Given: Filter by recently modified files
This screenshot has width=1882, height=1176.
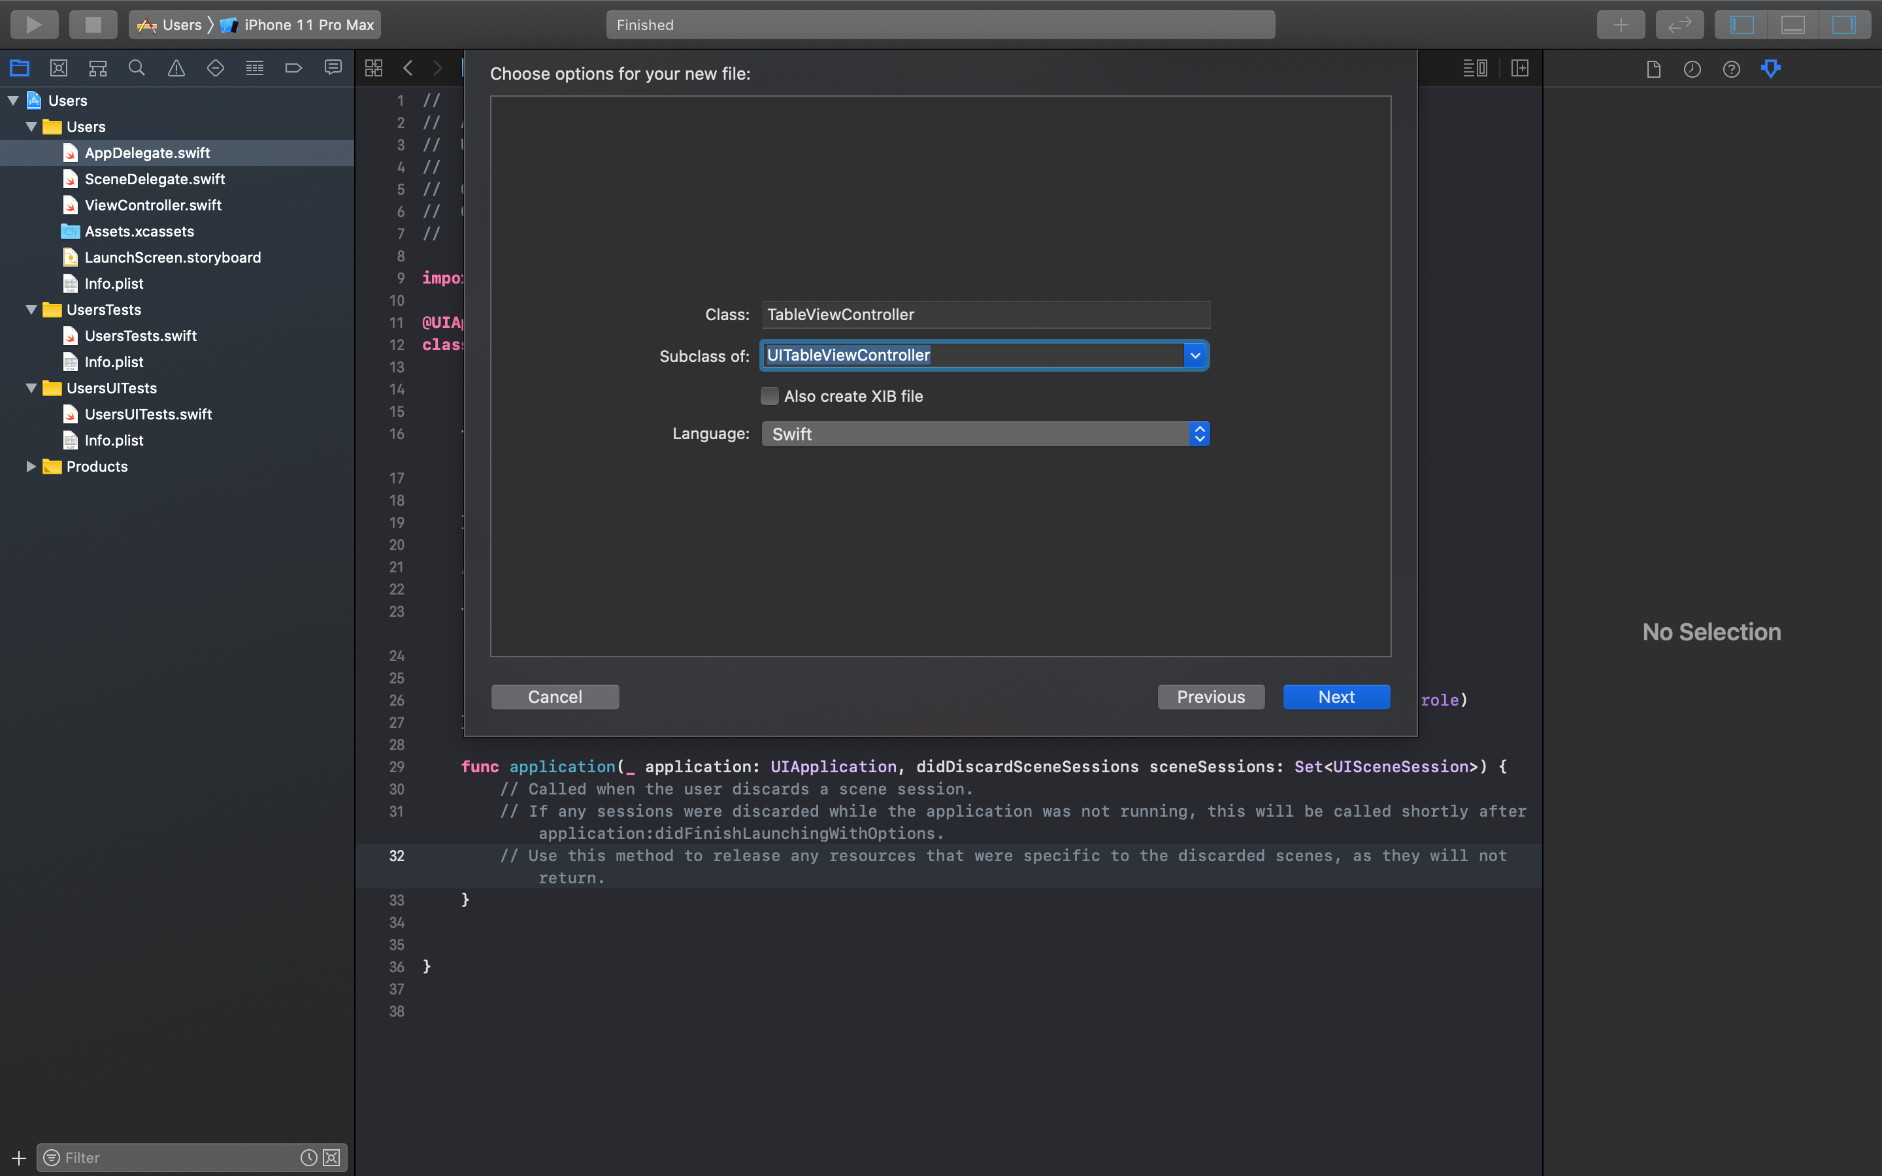Looking at the screenshot, I should pyautogui.click(x=308, y=1157).
